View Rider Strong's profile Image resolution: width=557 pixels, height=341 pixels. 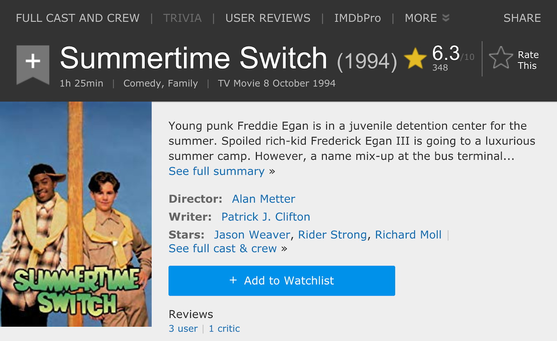coord(332,235)
